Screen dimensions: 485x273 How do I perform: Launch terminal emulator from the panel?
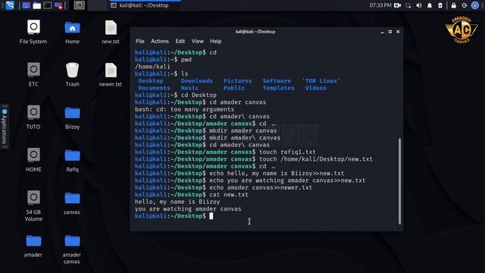tap(47, 5)
